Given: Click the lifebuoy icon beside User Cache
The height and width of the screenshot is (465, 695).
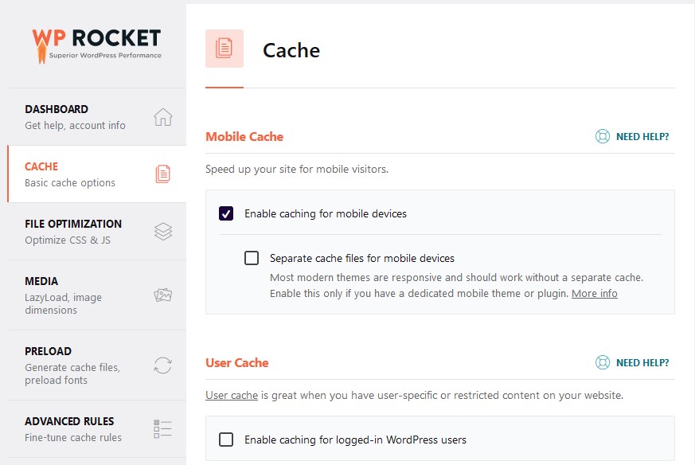Looking at the screenshot, I should tap(603, 362).
